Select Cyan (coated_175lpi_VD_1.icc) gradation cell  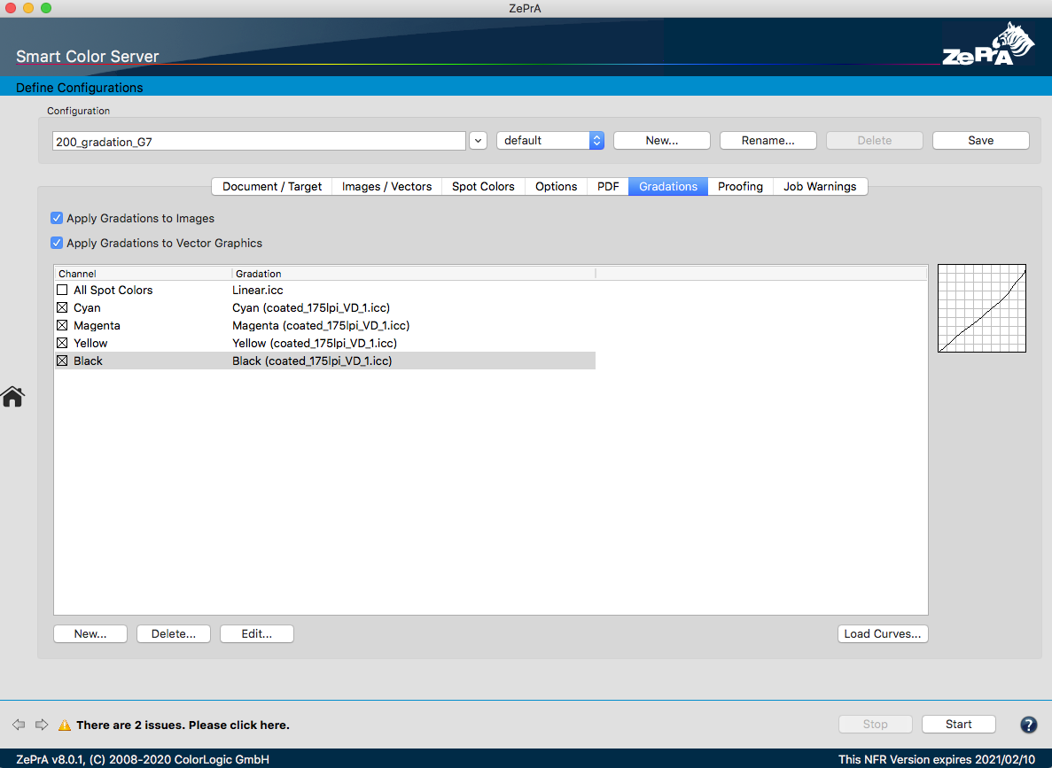click(x=310, y=307)
